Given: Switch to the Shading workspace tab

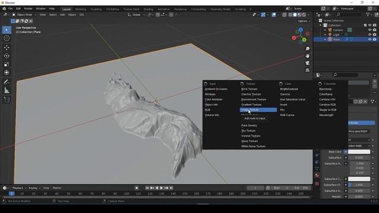Looking at the screenshot, I should click(148, 9).
